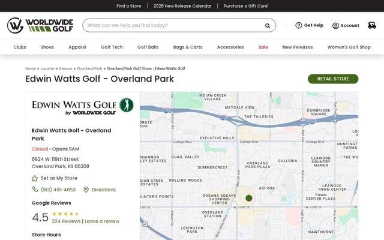Click the Get Help text link
Image resolution: width=384 pixels, height=240 pixels.
point(314,25)
